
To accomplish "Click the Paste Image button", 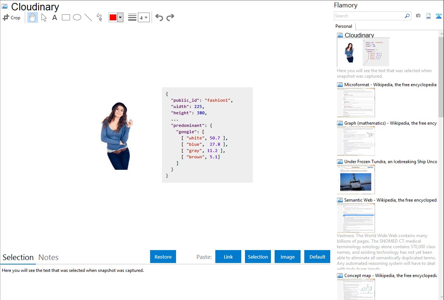I will tap(288, 257).
